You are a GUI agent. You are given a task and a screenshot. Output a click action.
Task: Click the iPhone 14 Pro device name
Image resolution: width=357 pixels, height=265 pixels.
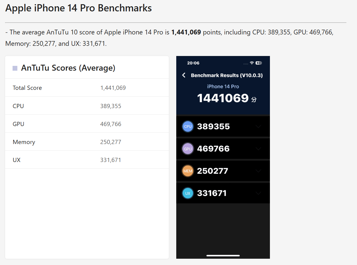pyautogui.click(x=223, y=87)
